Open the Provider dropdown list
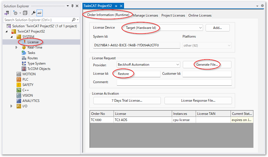This screenshot has height=157, width=268. coord(177,65)
